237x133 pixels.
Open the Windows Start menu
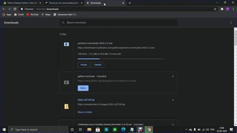coord(4,130)
